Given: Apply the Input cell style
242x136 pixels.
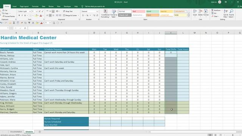Looking at the screenshot, I should pyautogui.click(x=152, y=15).
